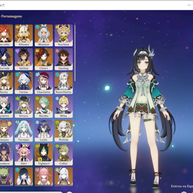Select Charlotte character card
Image resolution: width=193 pixels, height=193 pixels.
click(43, 83)
